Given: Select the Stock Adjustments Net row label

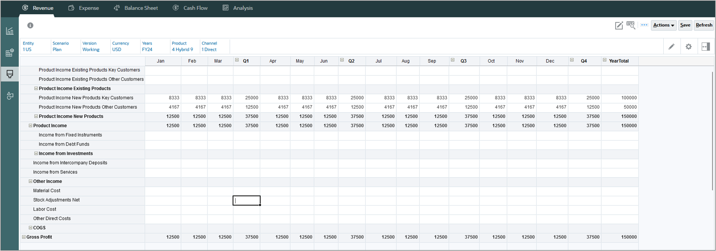Looking at the screenshot, I should 56,200.
